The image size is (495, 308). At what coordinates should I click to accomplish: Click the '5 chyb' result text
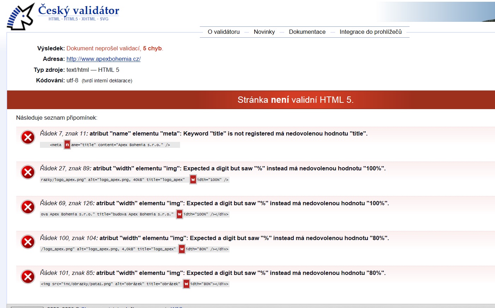tap(152, 49)
